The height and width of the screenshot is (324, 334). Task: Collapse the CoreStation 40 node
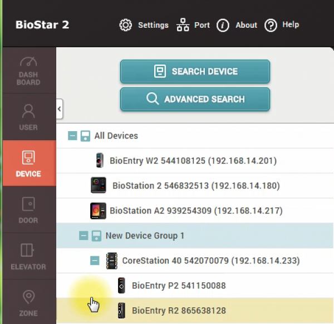point(95,260)
